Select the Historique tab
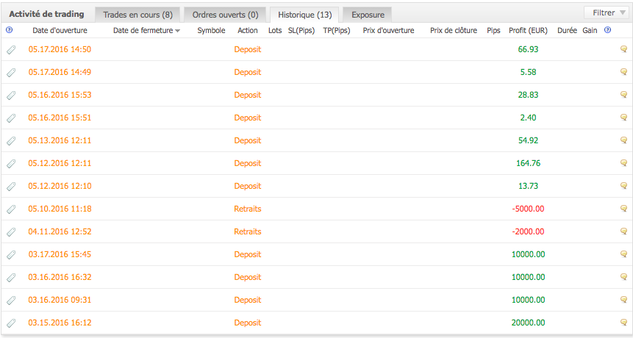 [304, 14]
